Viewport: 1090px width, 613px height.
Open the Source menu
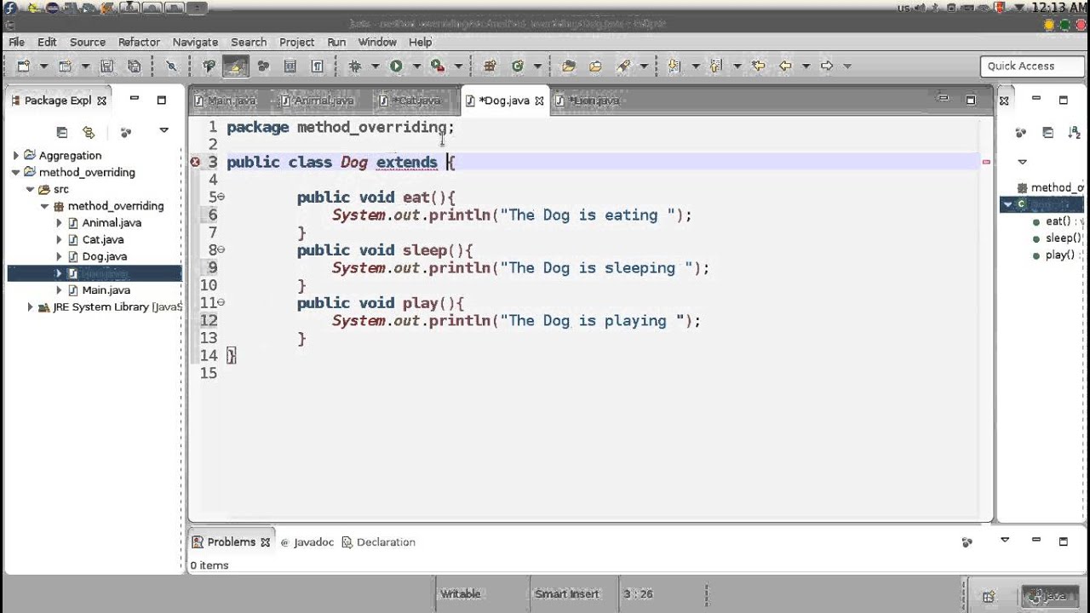point(88,42)
